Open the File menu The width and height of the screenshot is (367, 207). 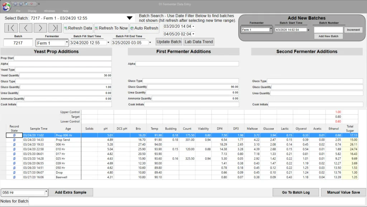click(18, 11)
